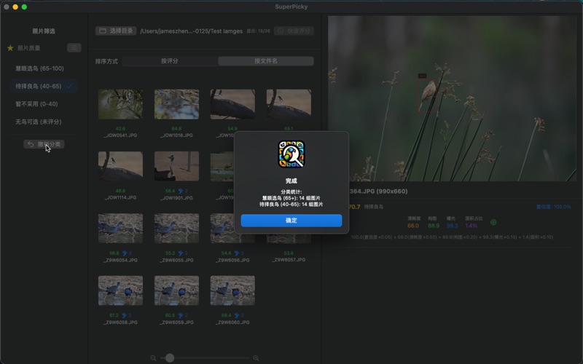Click the undo arrow on 撤销分类

30,144
